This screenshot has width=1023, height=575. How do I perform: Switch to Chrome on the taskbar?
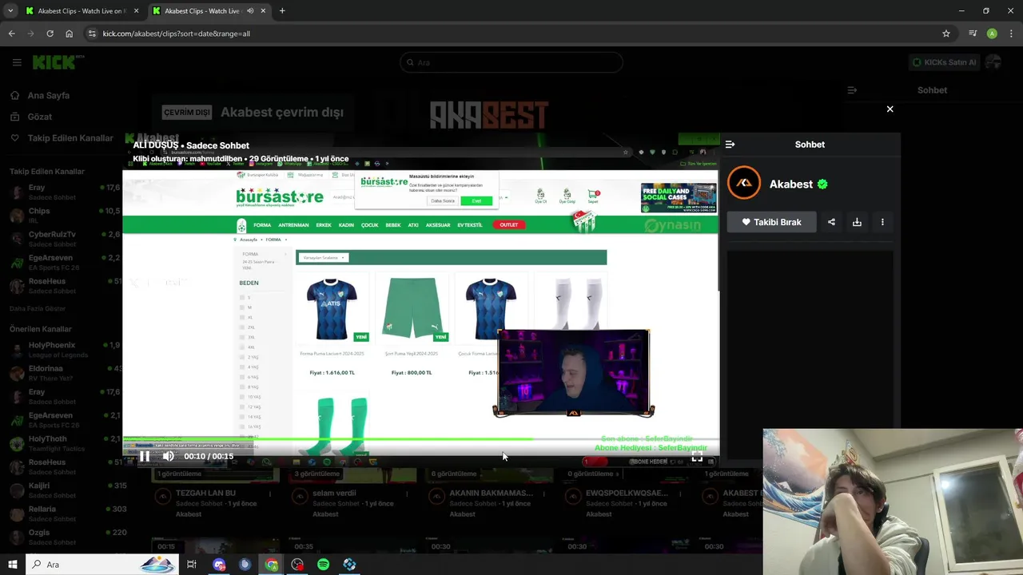click(x=272, y=565)
